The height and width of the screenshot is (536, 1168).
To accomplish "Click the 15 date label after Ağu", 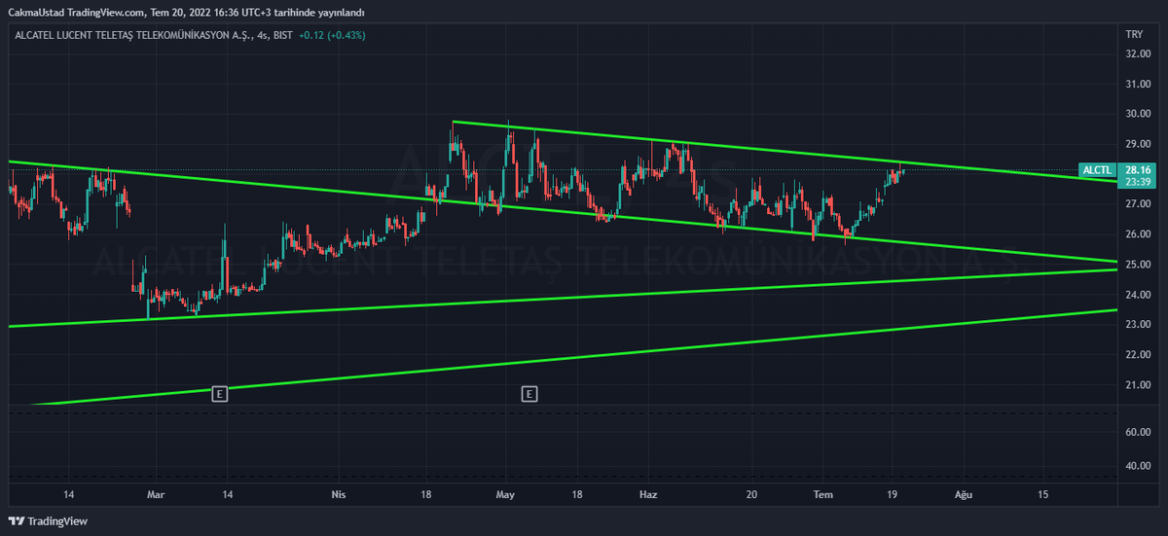I will pyautogui.click(x=1043, y=494).
